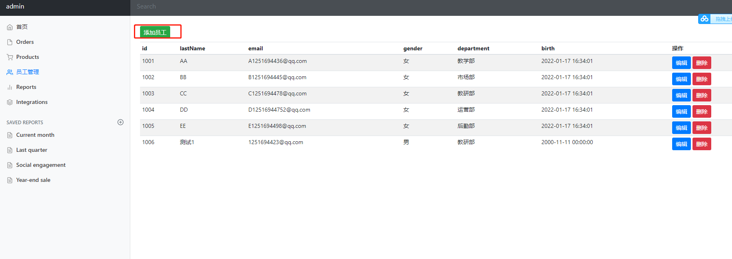Edit employee 1002 BB
The width and height of the screenshot is (732, 259).
[681, 79]
